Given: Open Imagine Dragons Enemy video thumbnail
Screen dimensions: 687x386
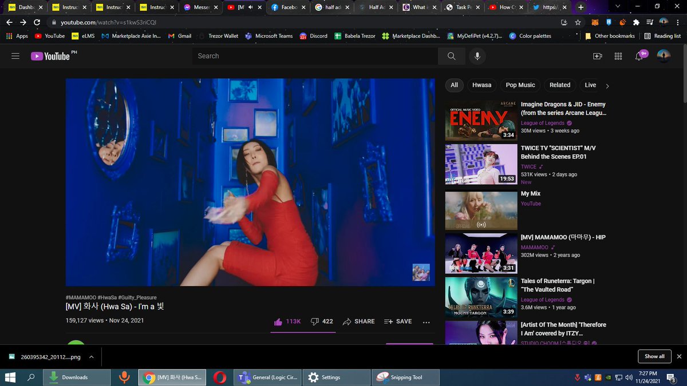Looking at the screenshot, I should pyautogui.click(x=481, y=120).
